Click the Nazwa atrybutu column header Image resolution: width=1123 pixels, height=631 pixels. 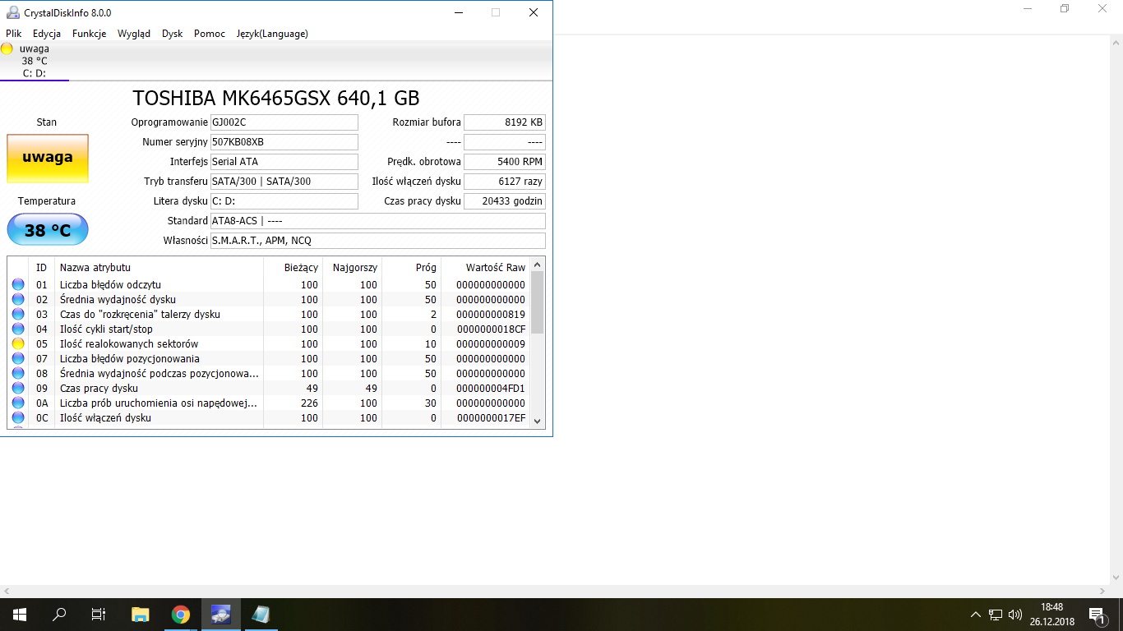pyautogui.click(x=159, y=267)
